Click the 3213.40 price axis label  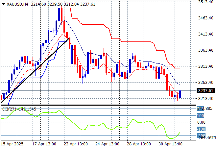point(205,99)
